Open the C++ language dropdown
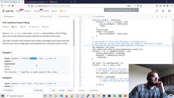174x98 pixels. (84, 16)
